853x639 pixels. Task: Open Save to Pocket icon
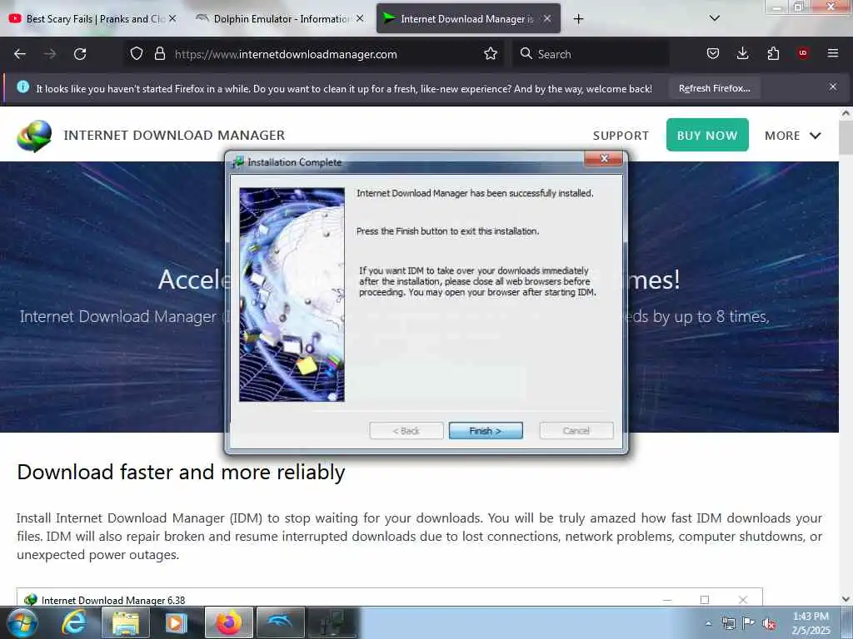[713, 54]
